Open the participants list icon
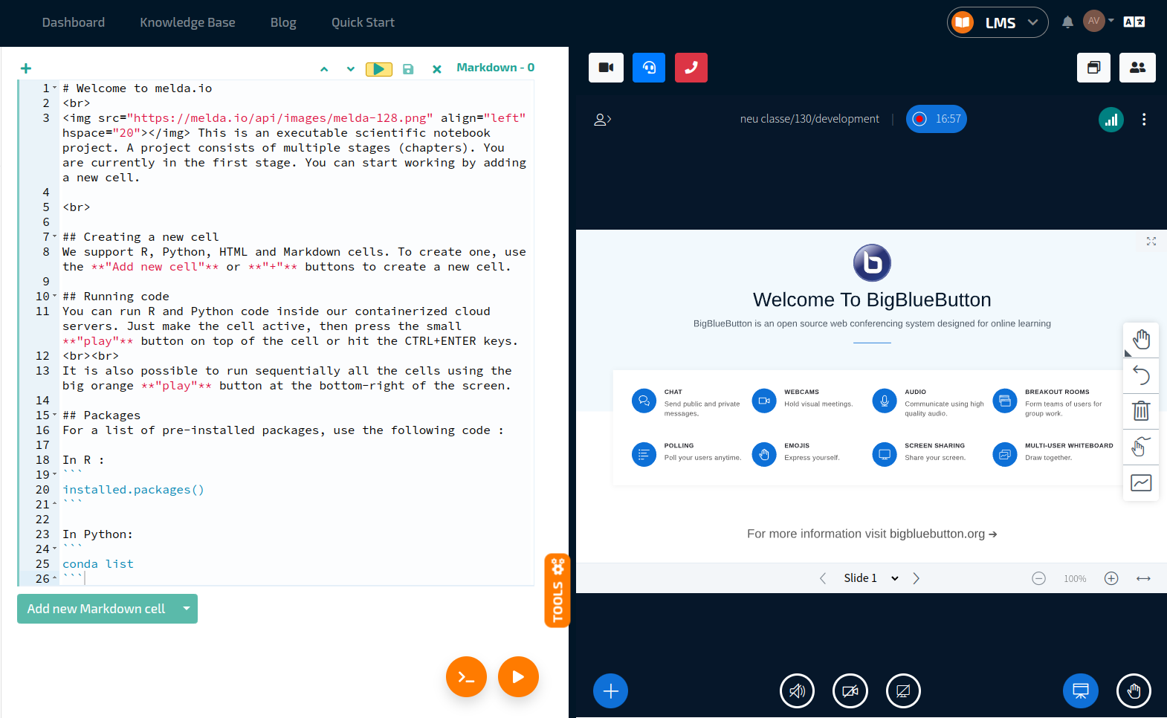 point(1137,68)
